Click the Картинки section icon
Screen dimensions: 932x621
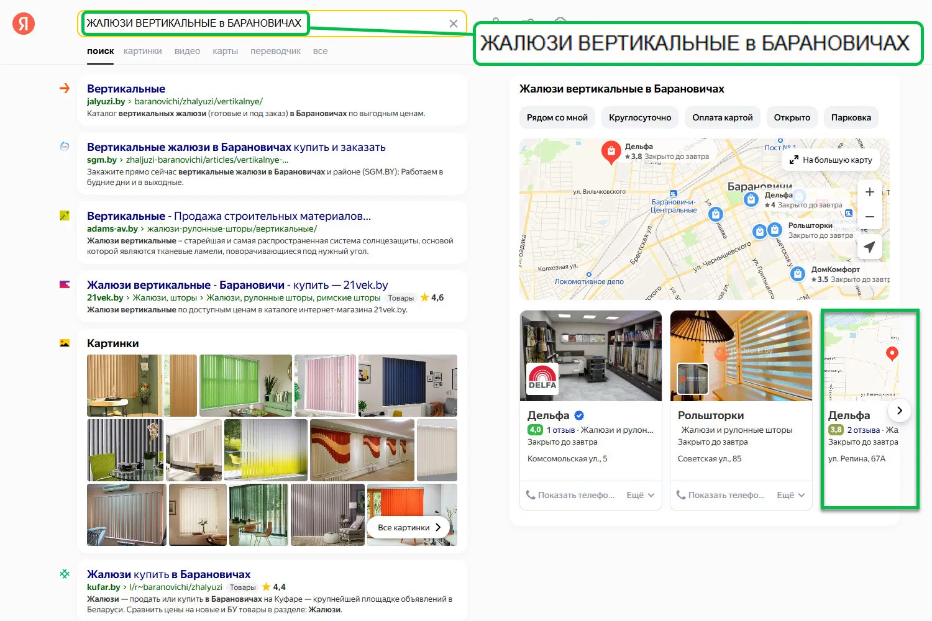[65, 343]
